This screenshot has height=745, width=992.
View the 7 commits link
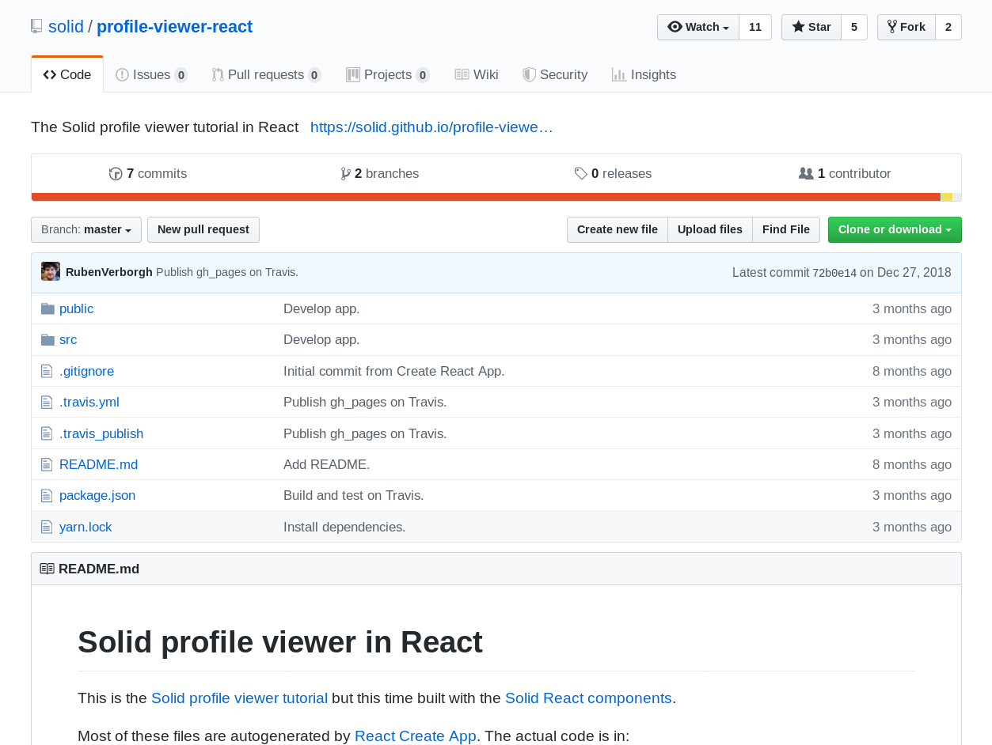point(148,173)
